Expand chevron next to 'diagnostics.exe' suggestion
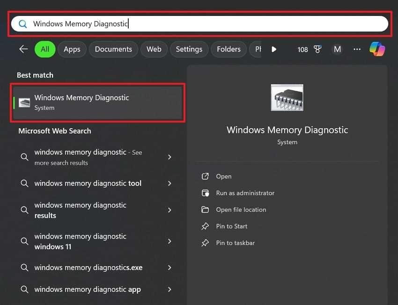The image size is (398, 305). coord(170,268)
